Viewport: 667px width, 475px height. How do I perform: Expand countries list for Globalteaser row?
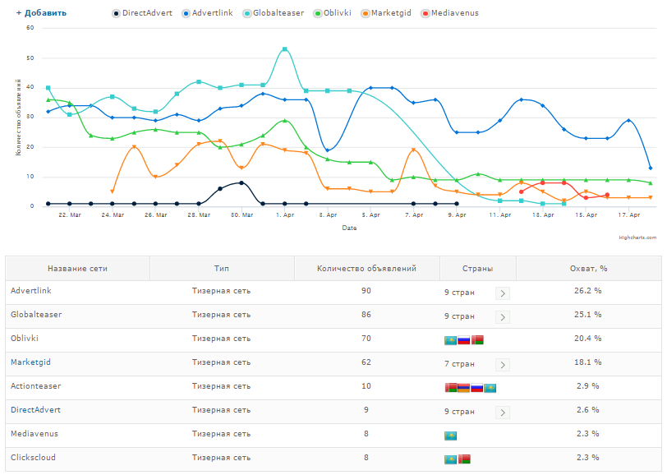pos(503,317)
